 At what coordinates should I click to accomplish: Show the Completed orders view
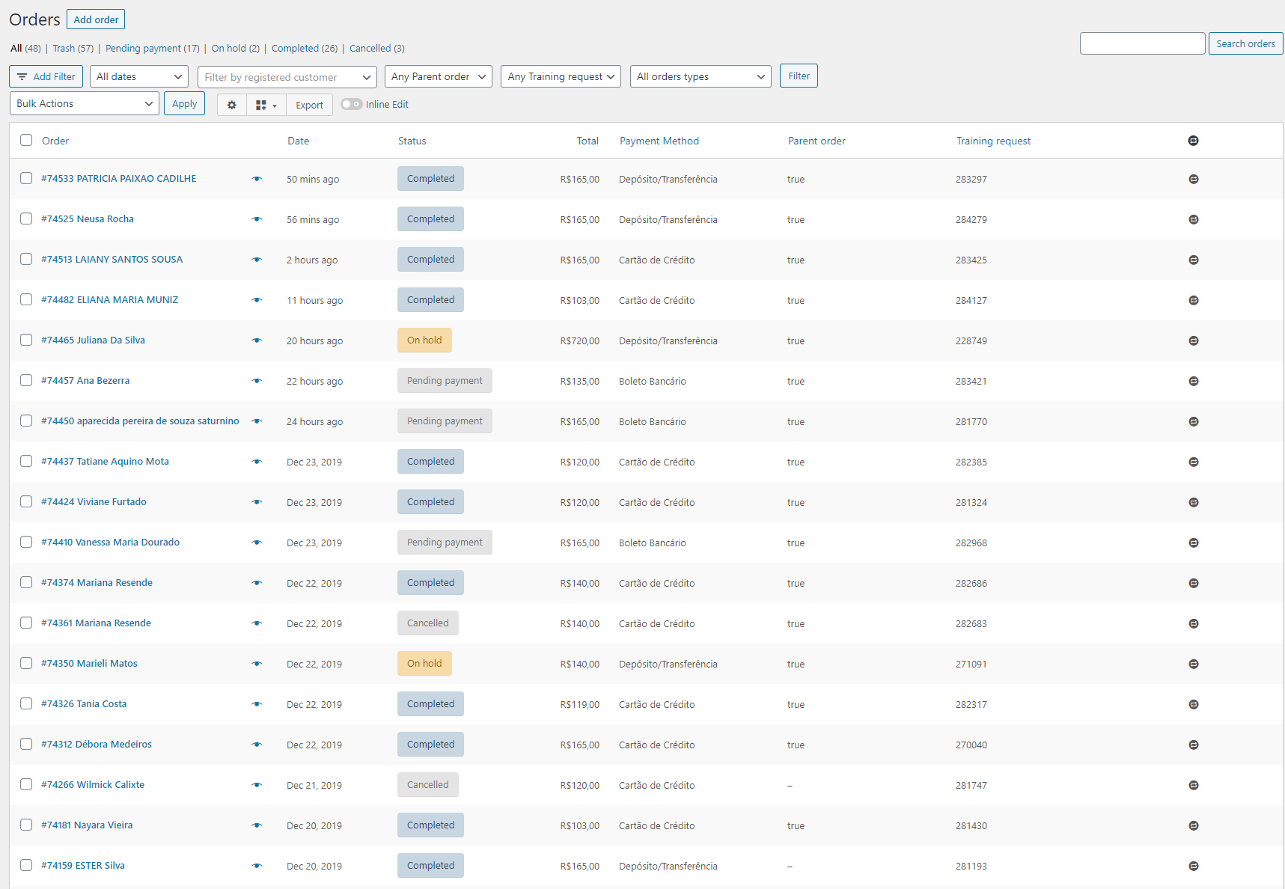pyautogui.click(x=294, y=49)
